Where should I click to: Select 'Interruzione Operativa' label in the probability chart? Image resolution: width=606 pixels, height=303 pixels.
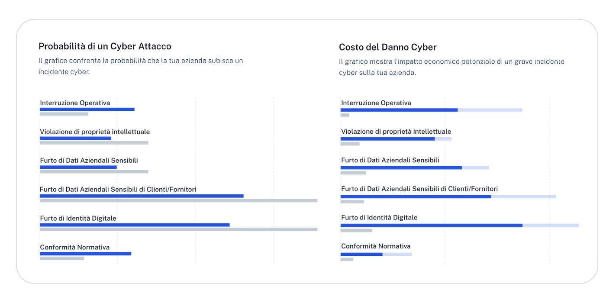pyautogui.click(x=75, y=103)
